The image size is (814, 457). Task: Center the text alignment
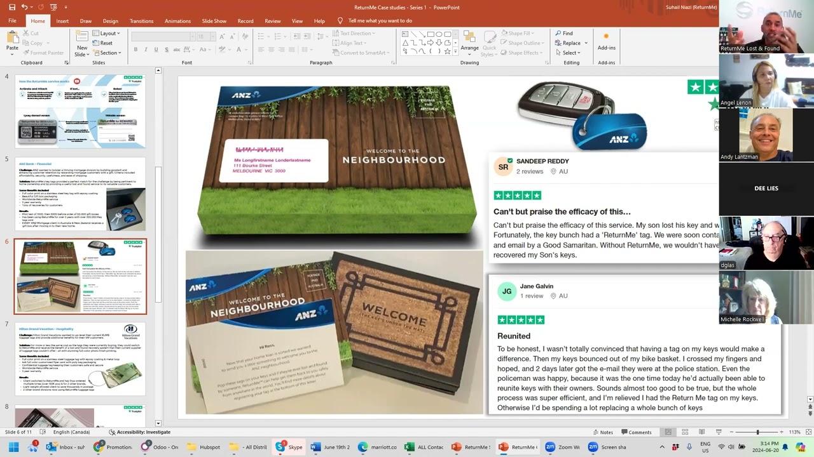(x=272, y=50)
